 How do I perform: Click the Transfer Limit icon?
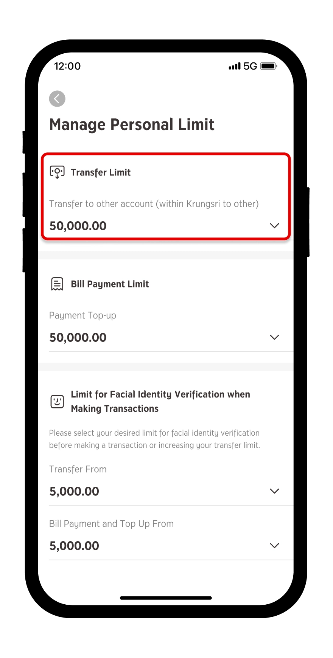pyautogui.click(x=57, y=172)
